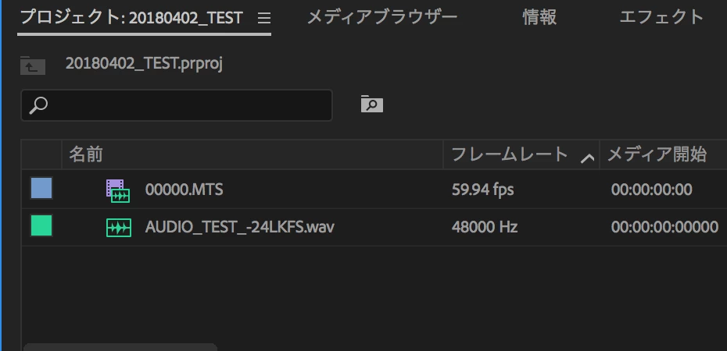Select the 00000.MTS clip name
This screenshot has height=351, width=727.
(184, 190)
